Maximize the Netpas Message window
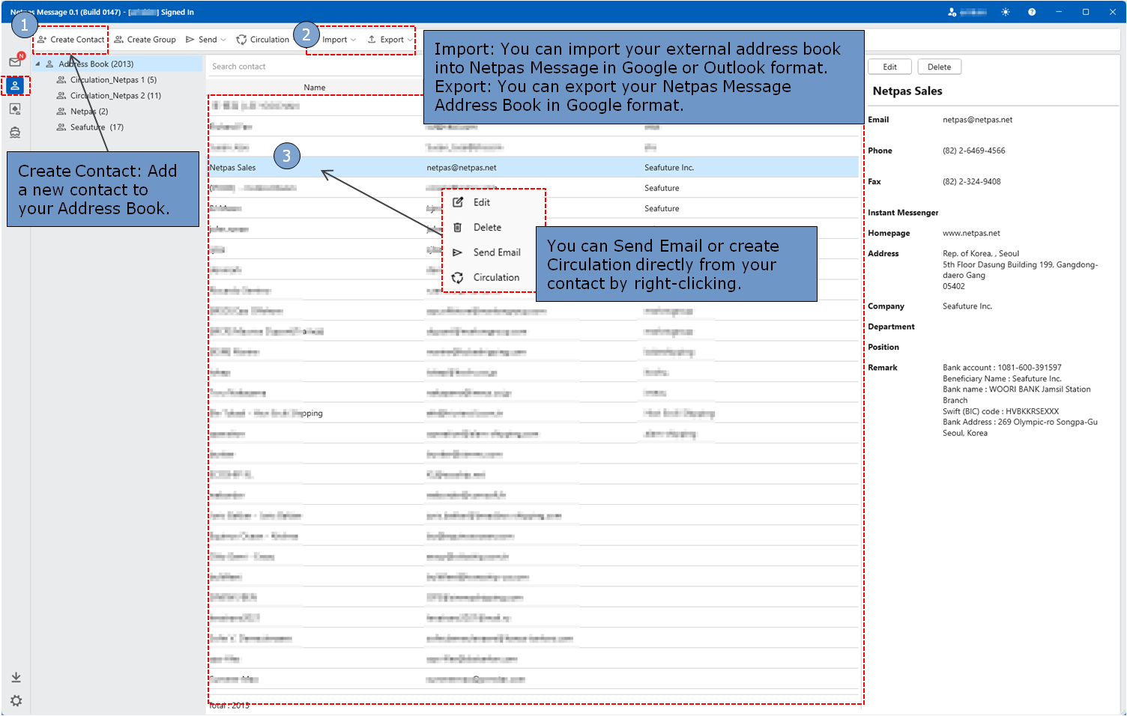This screenshot has height=716, width=1127. pos(1085,12)
